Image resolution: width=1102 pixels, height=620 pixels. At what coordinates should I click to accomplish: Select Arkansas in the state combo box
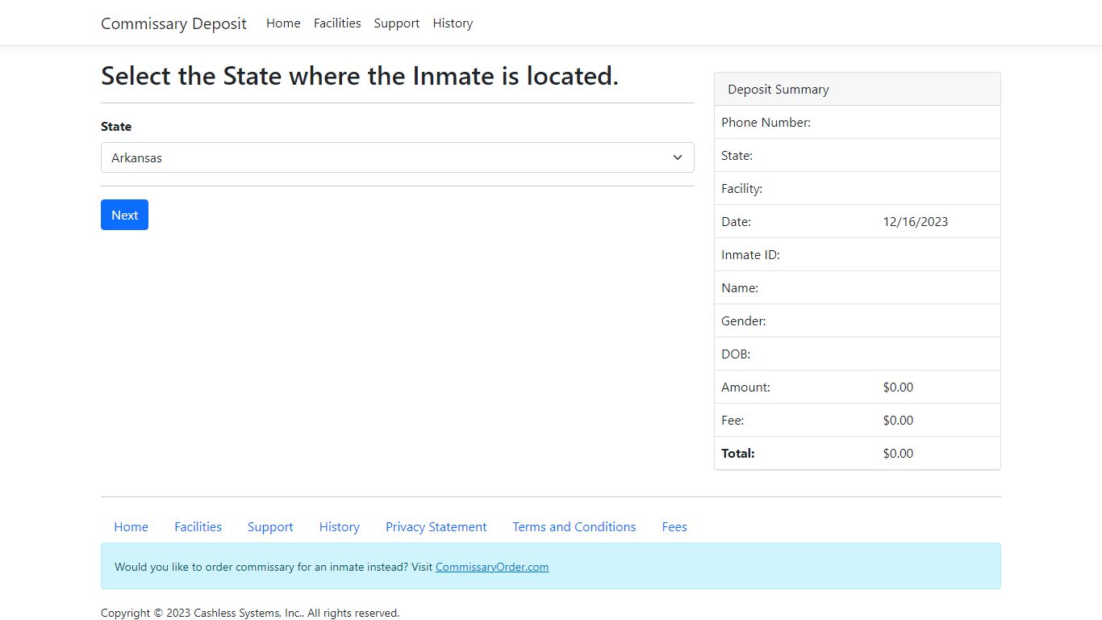tap(397, 157)
